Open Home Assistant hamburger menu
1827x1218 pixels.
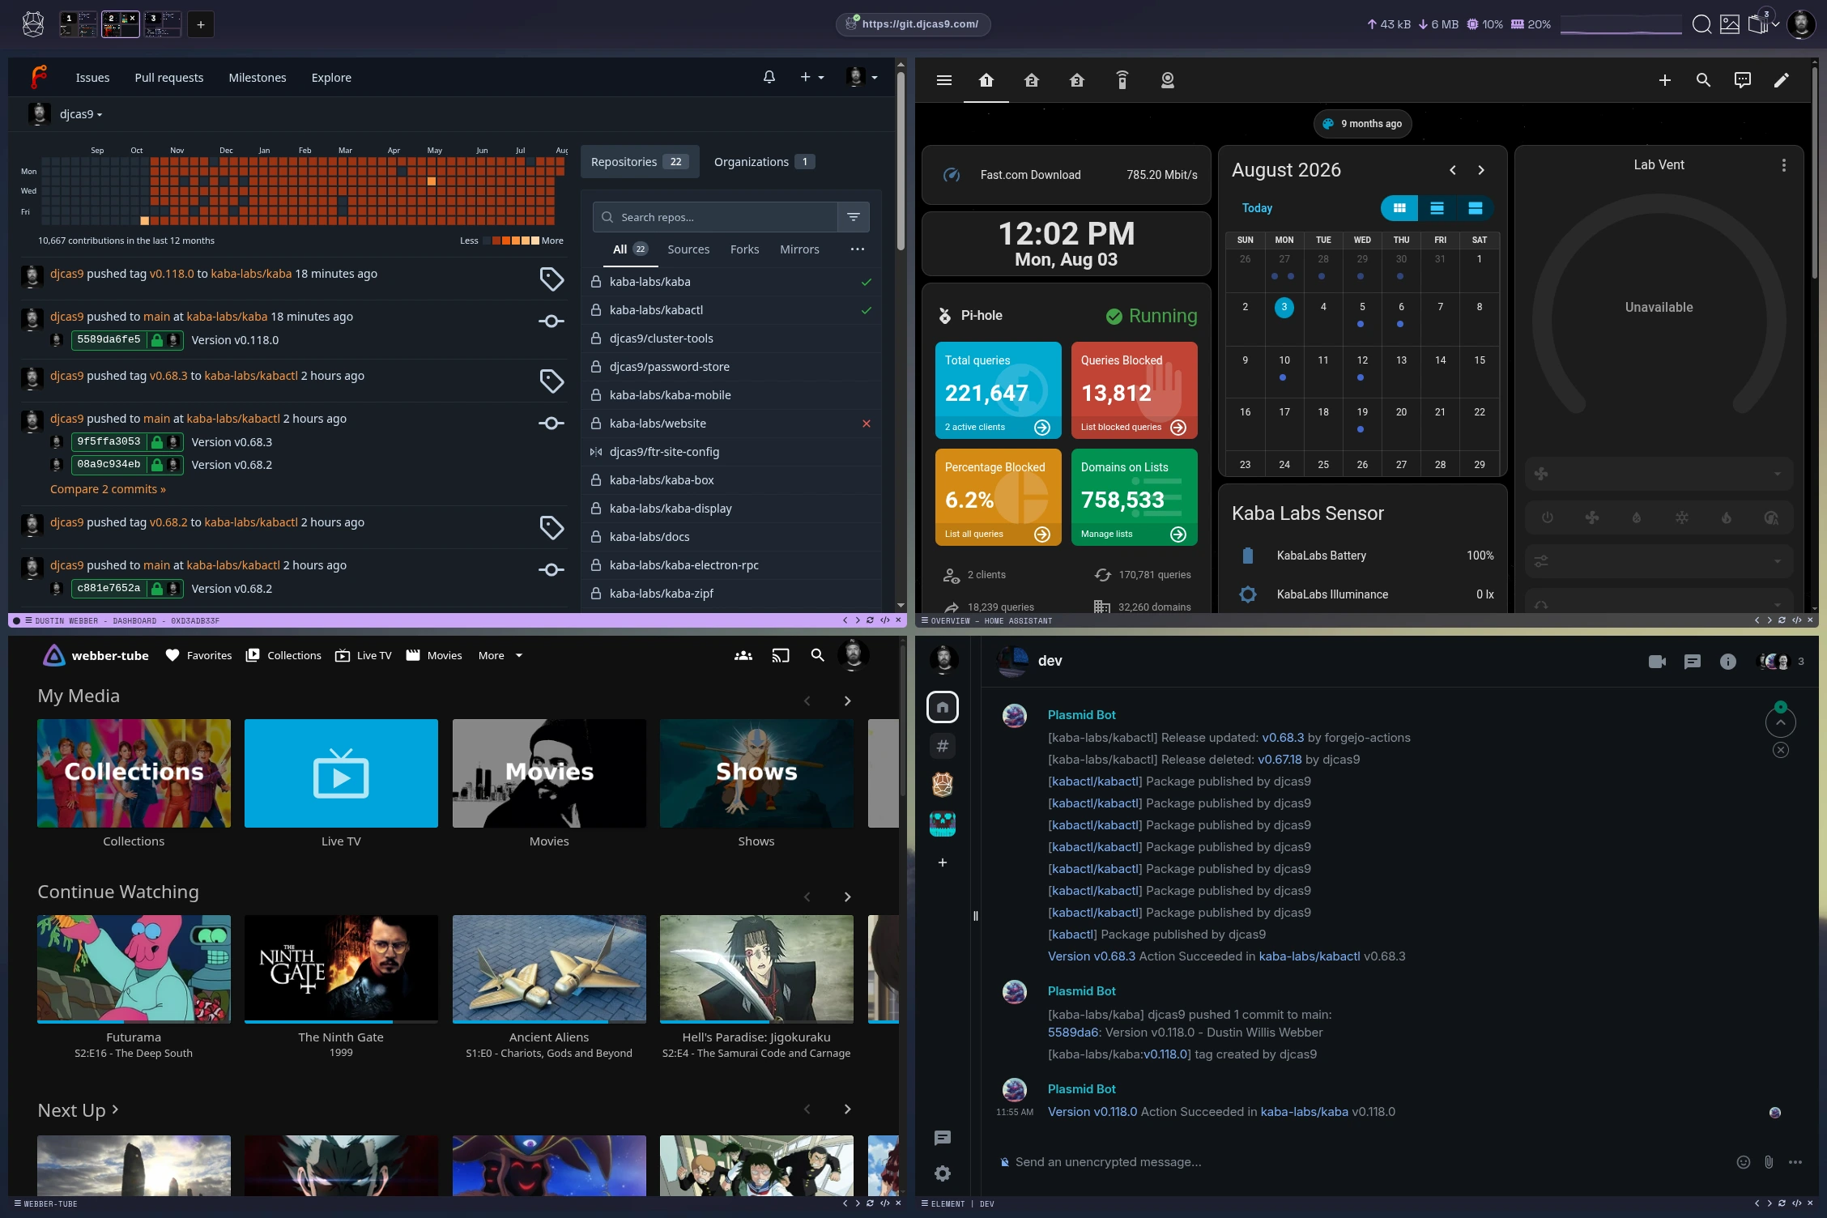tap(943, 80)
